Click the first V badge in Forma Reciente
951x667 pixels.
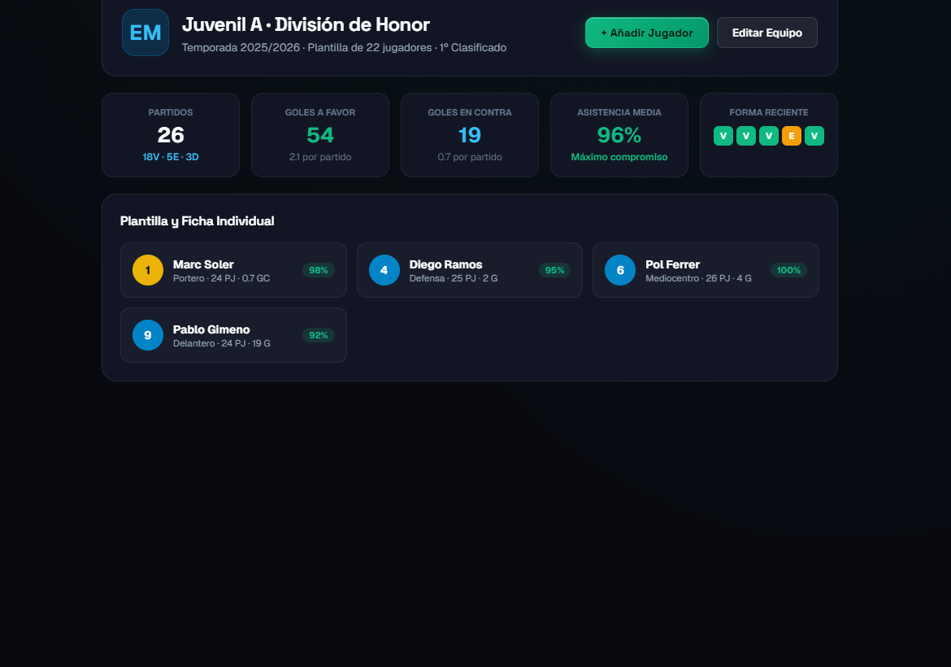(723, 136)
